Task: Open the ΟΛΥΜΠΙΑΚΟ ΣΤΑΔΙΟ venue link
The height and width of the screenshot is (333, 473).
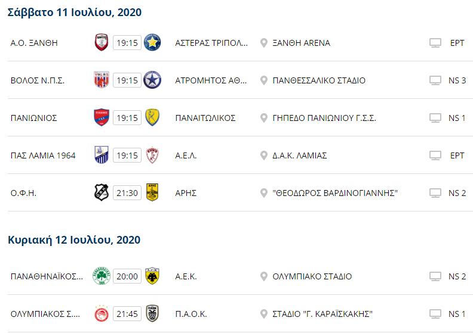Action: (312, 276)
